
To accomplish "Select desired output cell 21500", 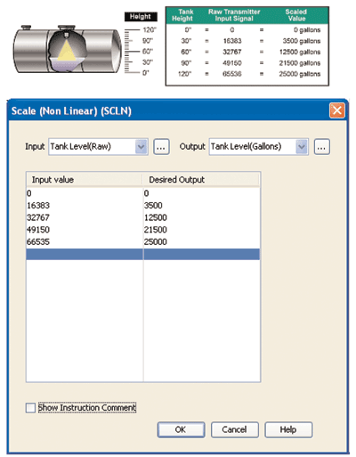I will pyautogui.click(x=201, y=230).
